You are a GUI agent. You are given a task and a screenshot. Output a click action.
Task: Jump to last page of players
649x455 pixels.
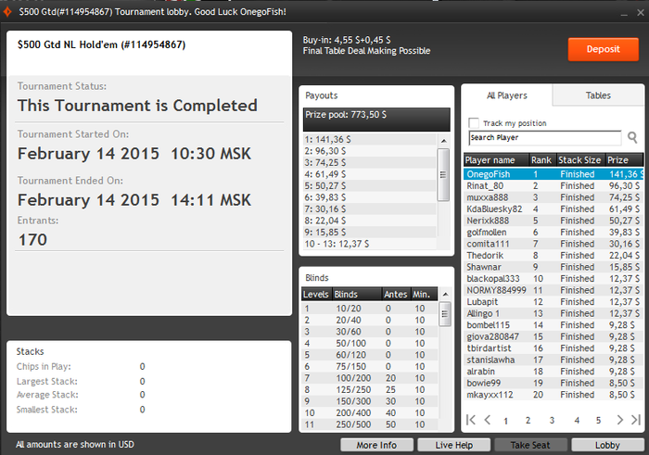tap(636, 420)
